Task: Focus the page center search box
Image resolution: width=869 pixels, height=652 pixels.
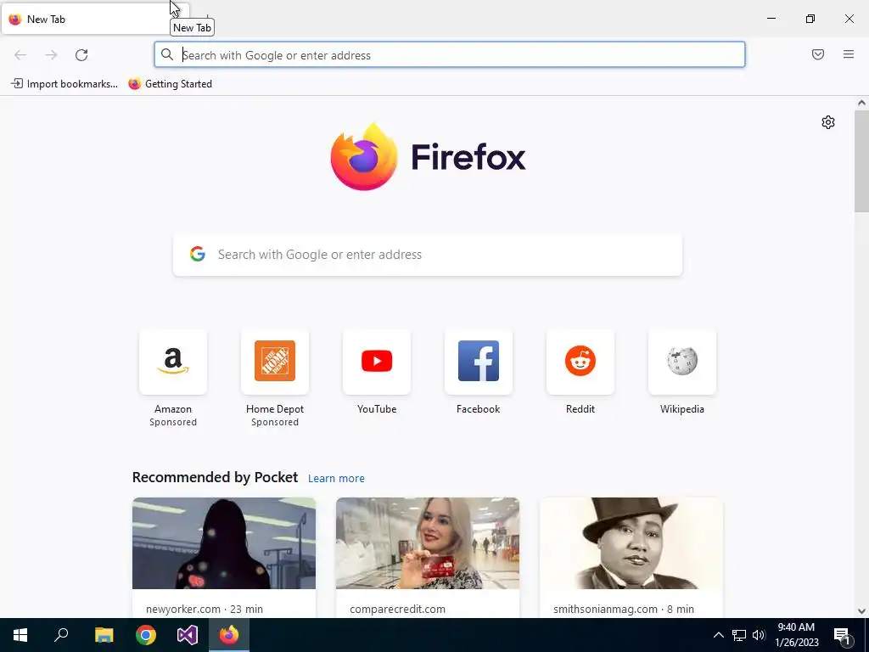Action: tap(428, 255)
